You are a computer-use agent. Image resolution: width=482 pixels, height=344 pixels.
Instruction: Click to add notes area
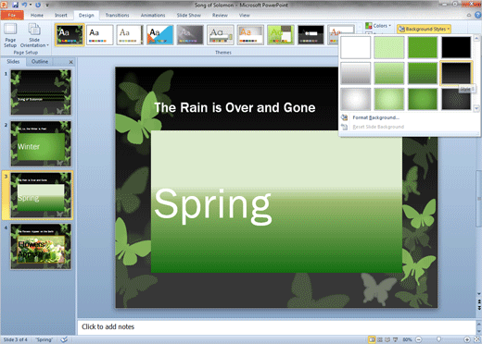pyautogui.click(x=276, y=326)
